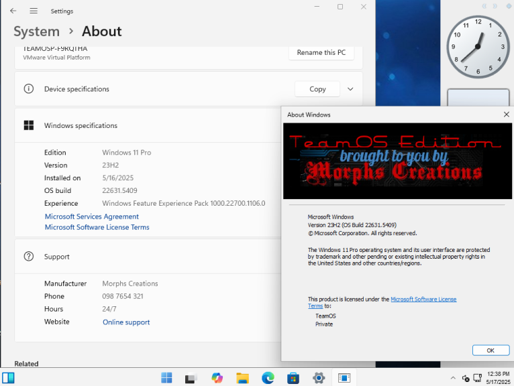Screen dimensions: 514x386
Task: Copy the device specifications
Action: click(x=317, y=89)
